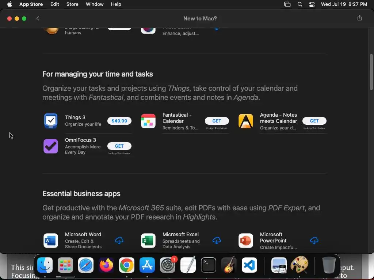374x280 pixels.
Task: Open the Trash in the Dock
Action: coord(329,265)
